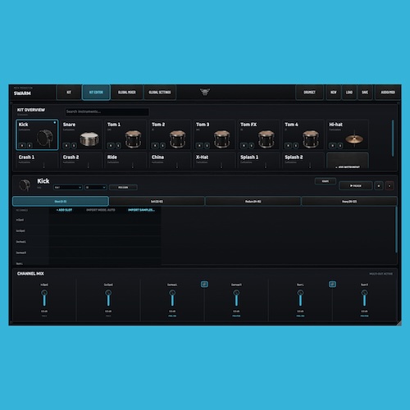Select the Tom 1 drum card

click(x=125, y=134)
